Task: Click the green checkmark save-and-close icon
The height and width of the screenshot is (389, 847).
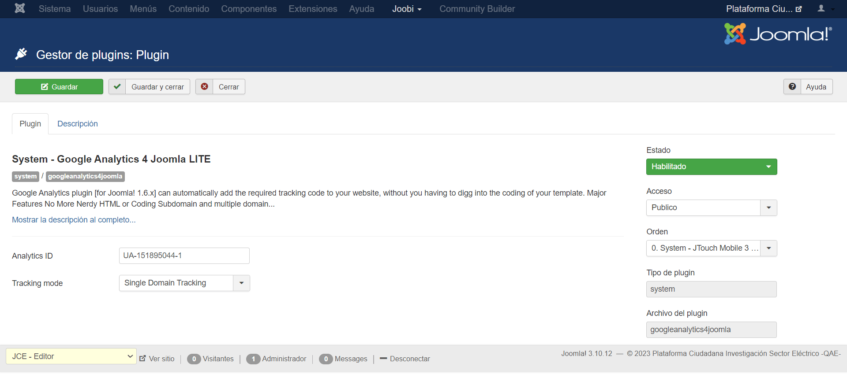Action: pos(117,87)
